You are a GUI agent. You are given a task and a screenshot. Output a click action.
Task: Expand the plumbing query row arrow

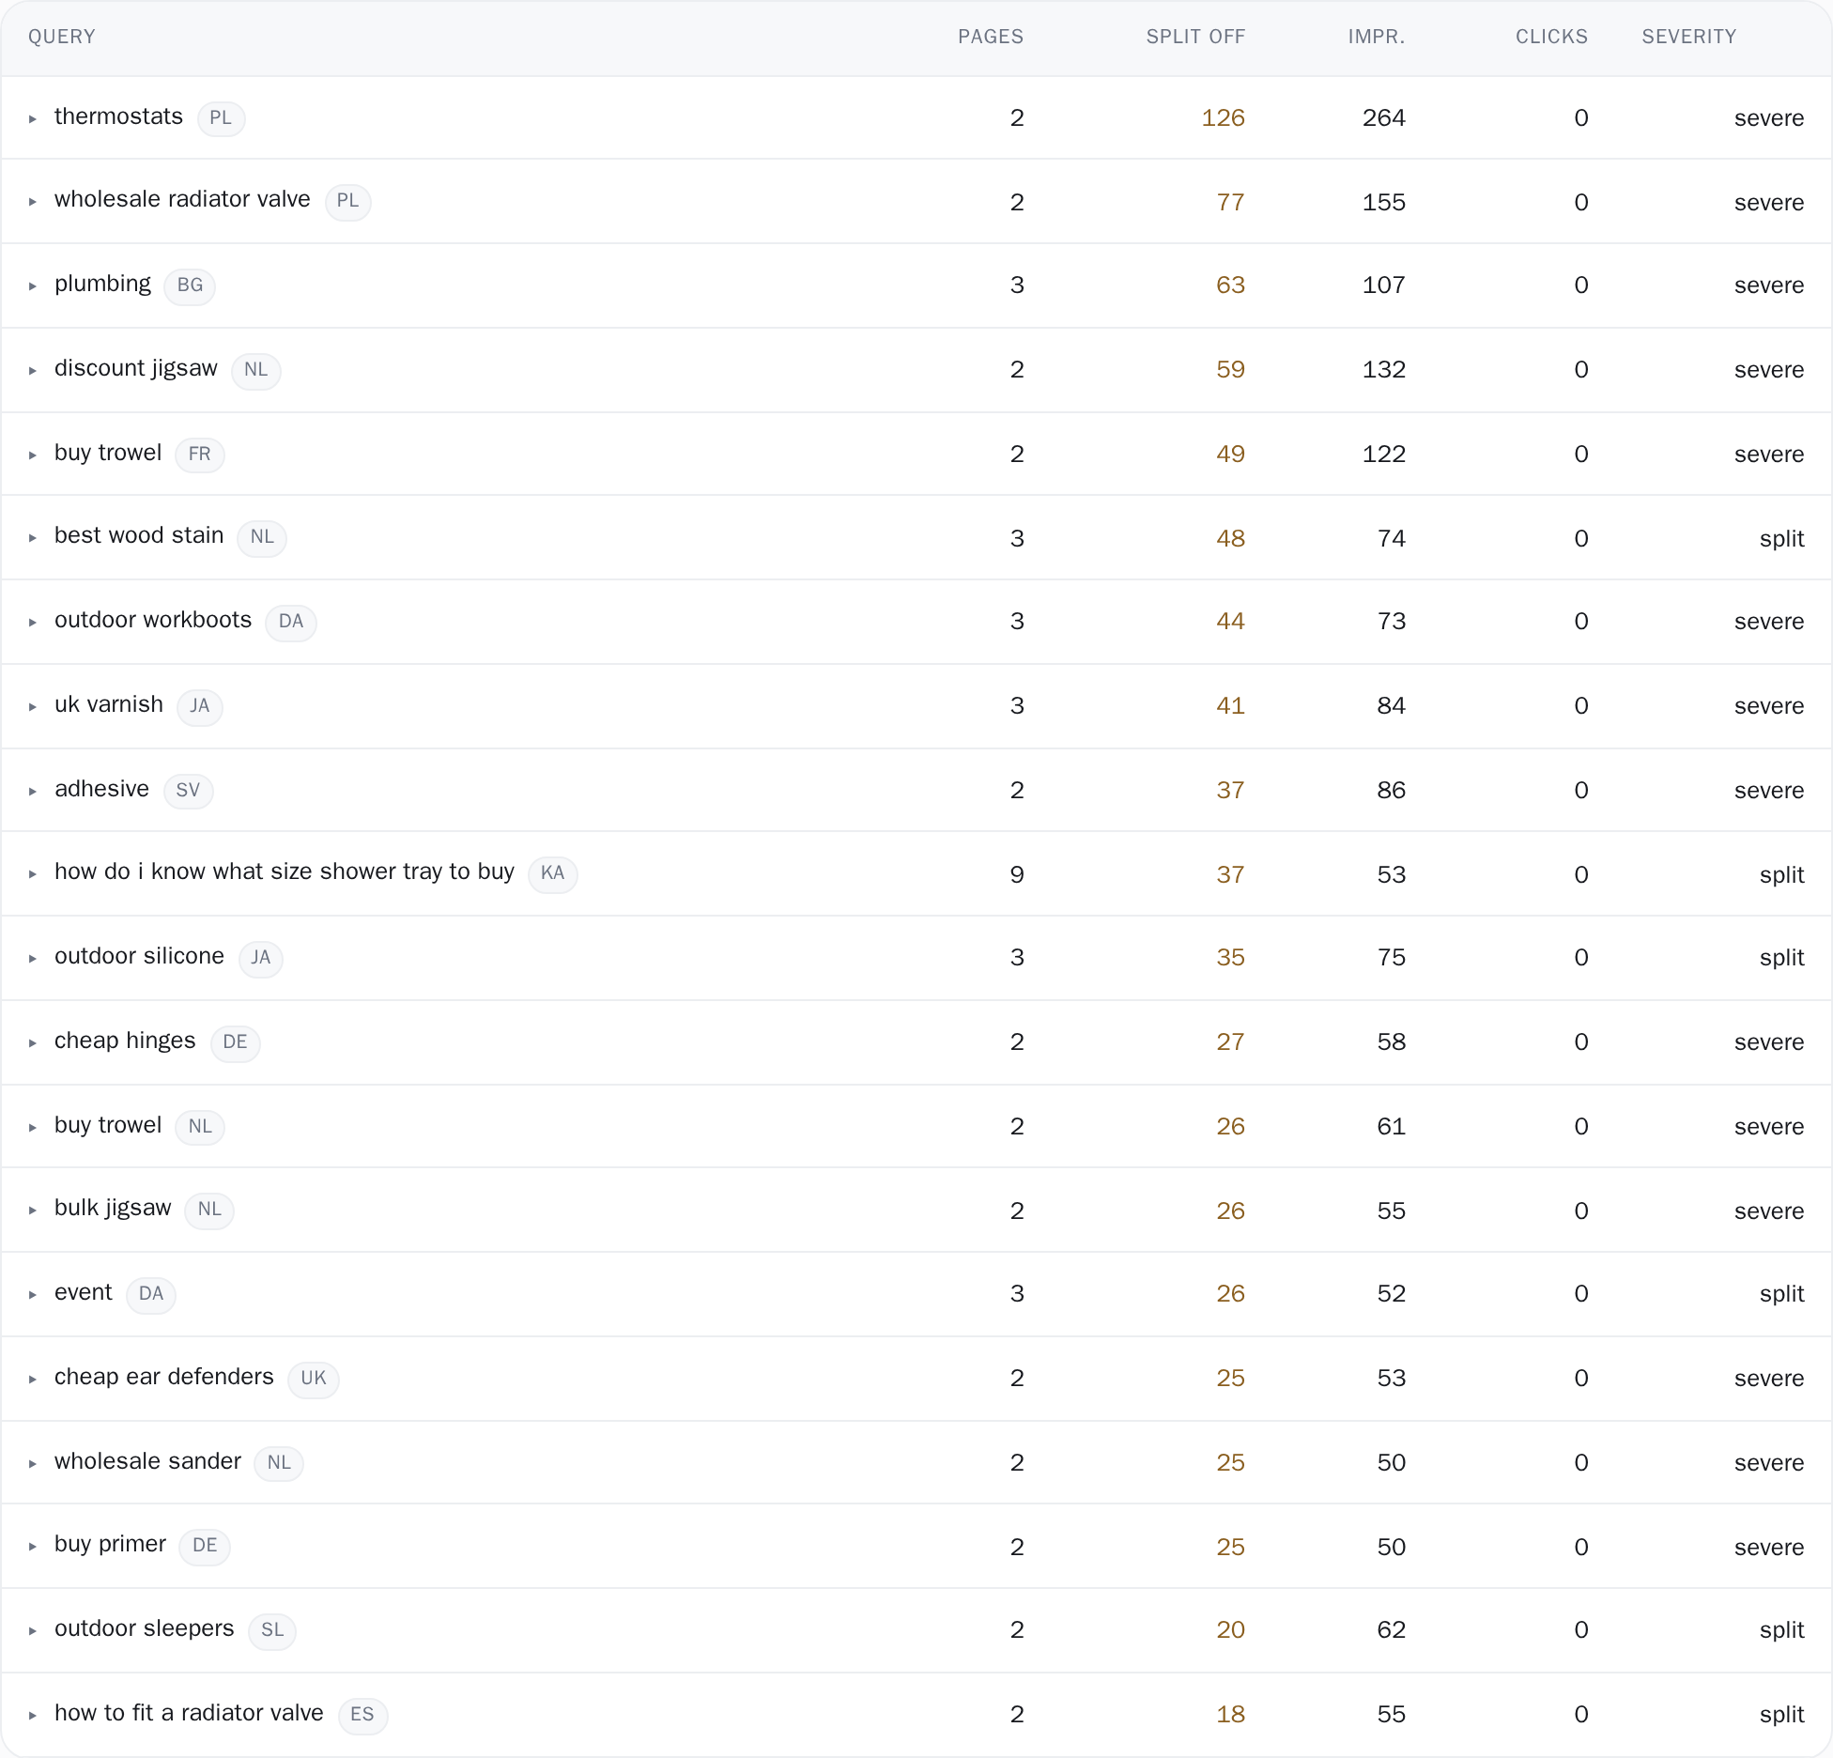pos(33,286)
